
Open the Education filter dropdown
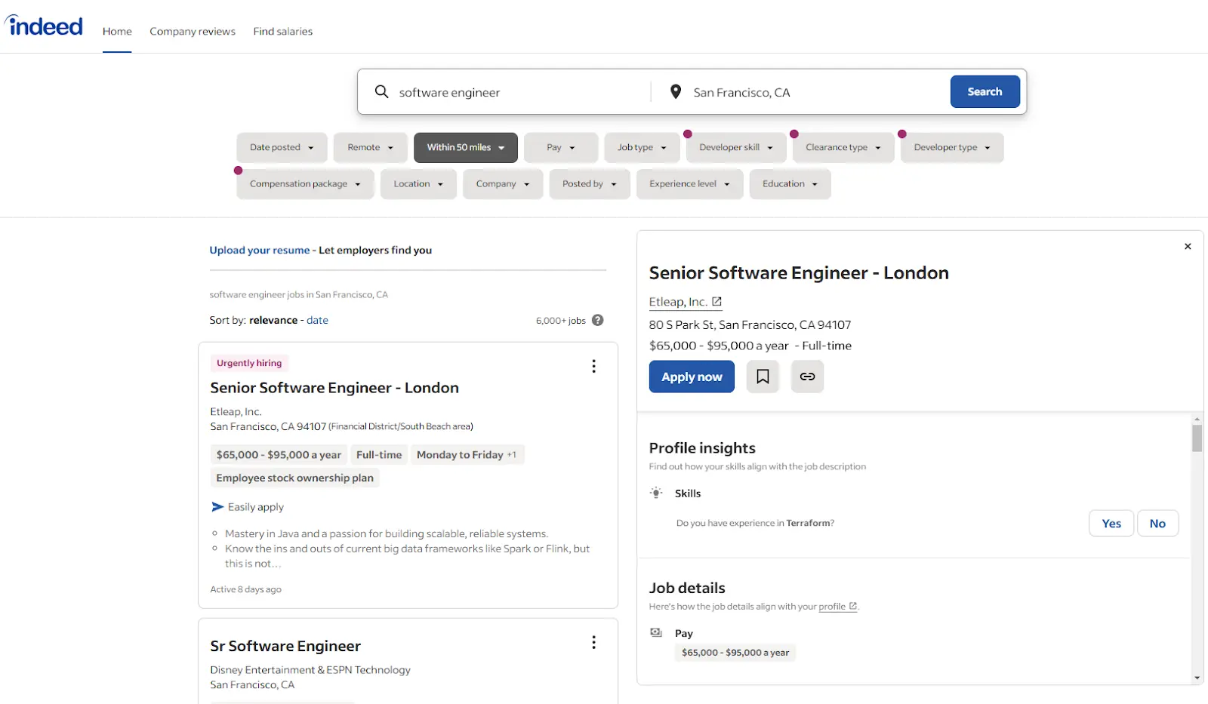pyautogui.click(x=790, y=183)
